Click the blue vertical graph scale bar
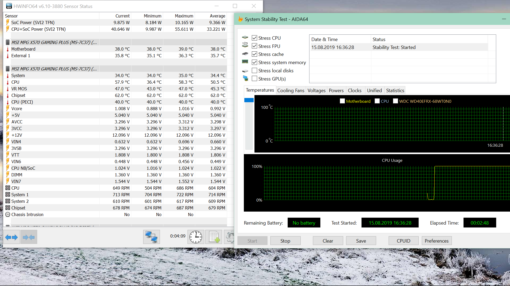 [249, 100]
